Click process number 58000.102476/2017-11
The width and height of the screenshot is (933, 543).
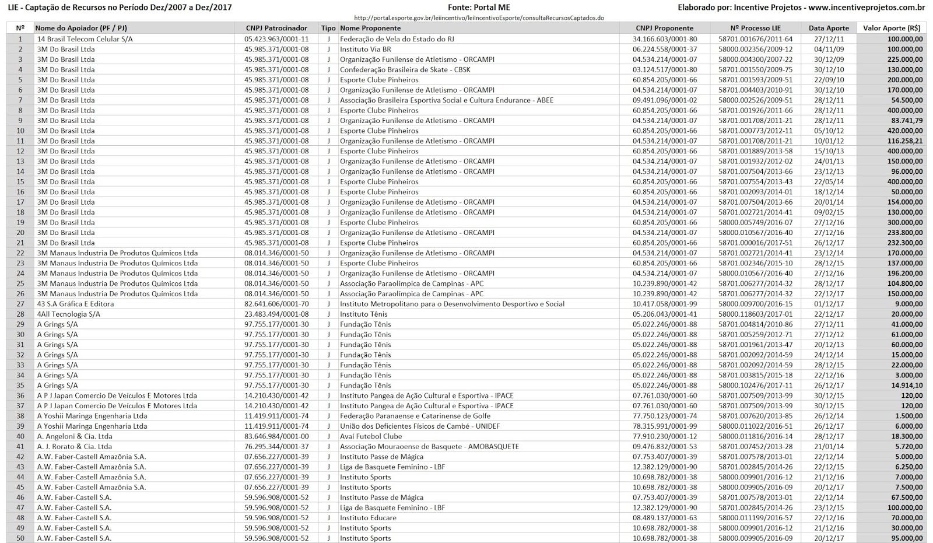point(755,385)
